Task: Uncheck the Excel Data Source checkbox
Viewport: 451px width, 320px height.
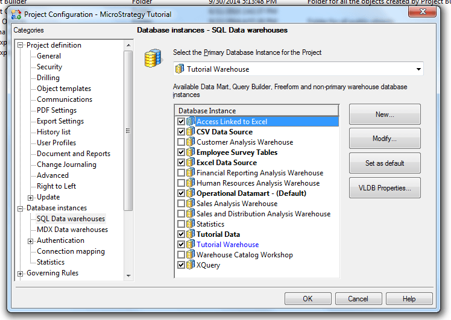Action: point(181,163)
